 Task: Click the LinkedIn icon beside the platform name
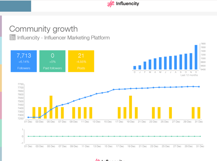pyautogui.click(x=13, y=37)
